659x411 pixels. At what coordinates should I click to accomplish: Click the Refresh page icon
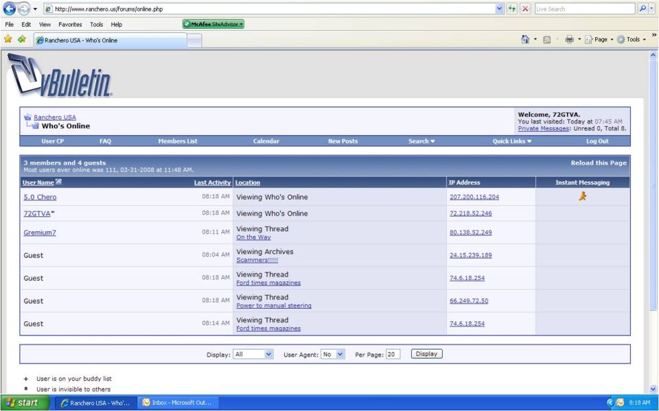(511, 8)
